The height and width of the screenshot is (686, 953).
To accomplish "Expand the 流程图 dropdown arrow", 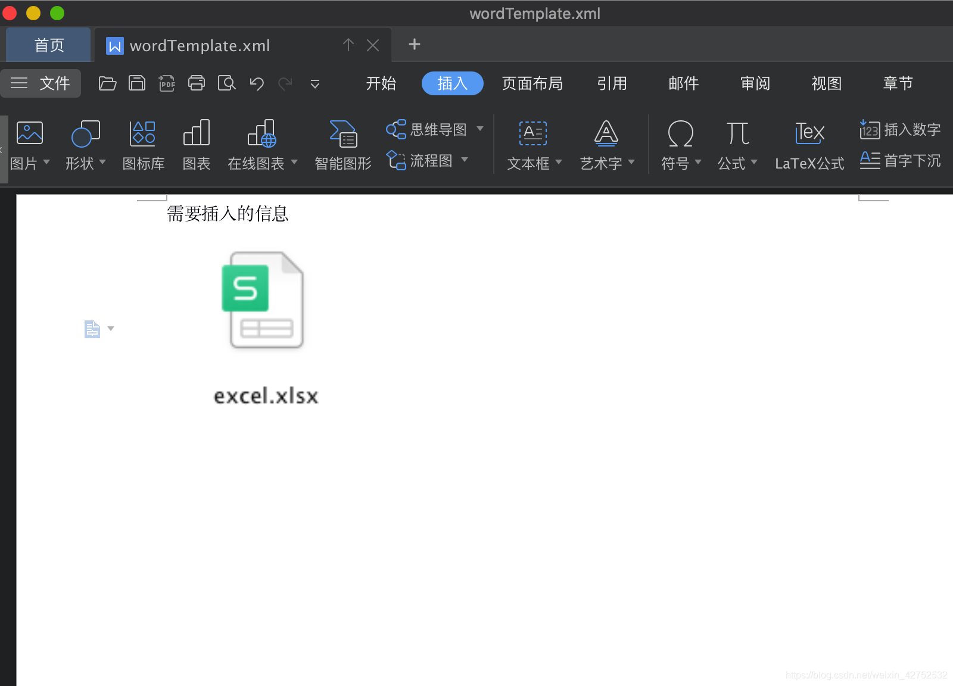I will coord(465,160).
